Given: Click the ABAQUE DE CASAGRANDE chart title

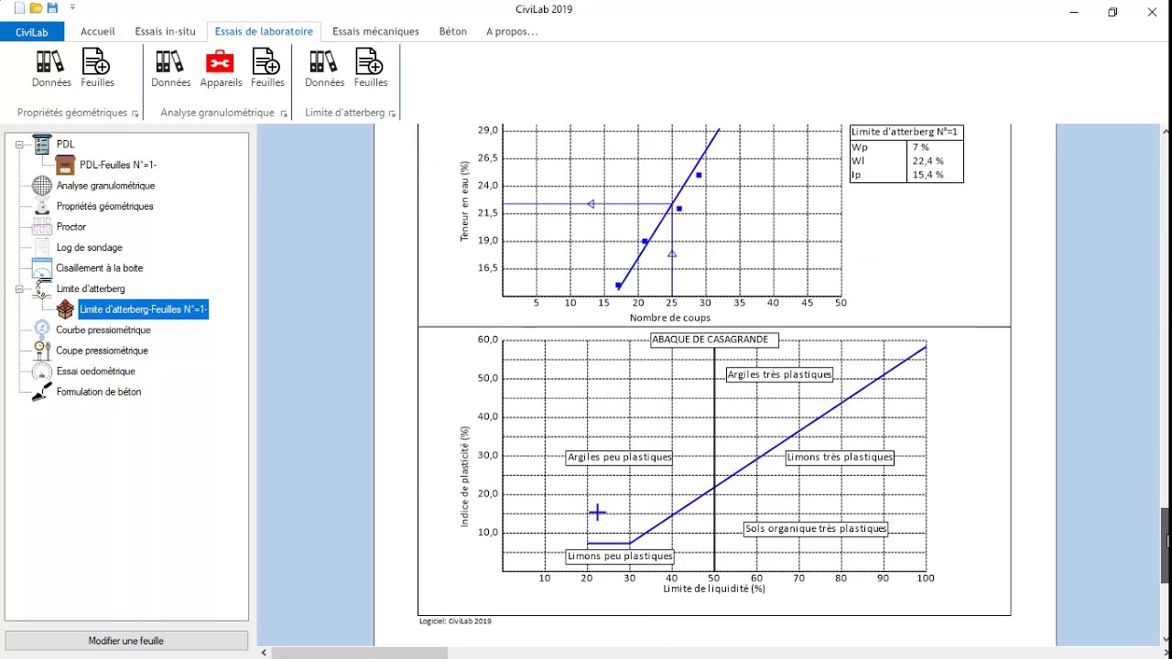Looking at the screenshot, I should tap(713, 340).
